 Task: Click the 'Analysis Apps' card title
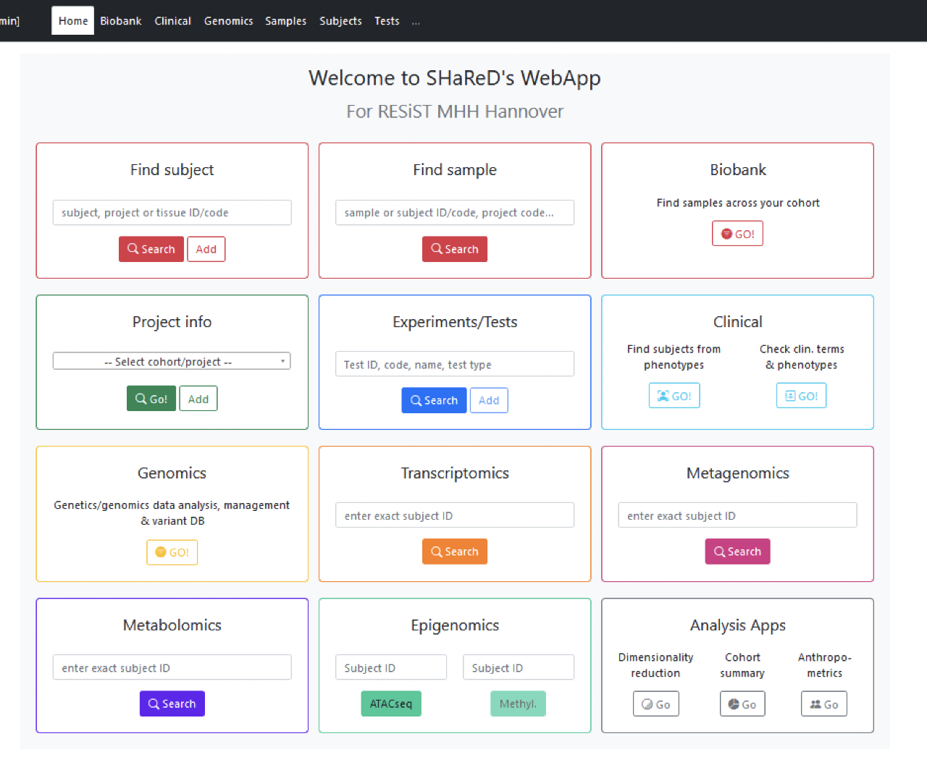click(x=738, y=625)
